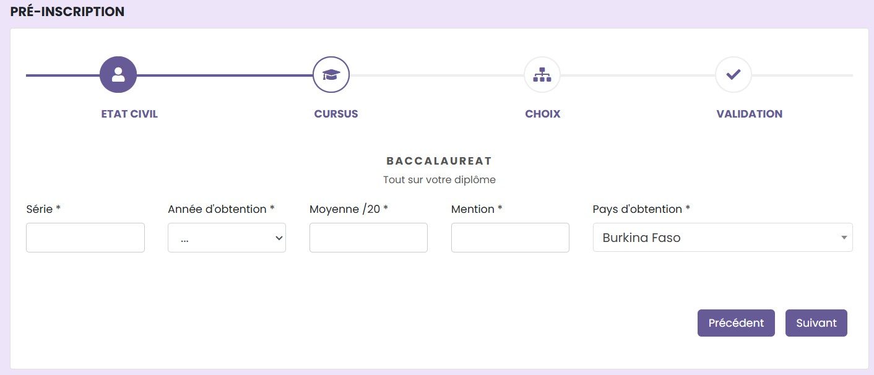The image size is (874, 375).
Task: Click the Précédent button
Action: [x=736, y=323]
